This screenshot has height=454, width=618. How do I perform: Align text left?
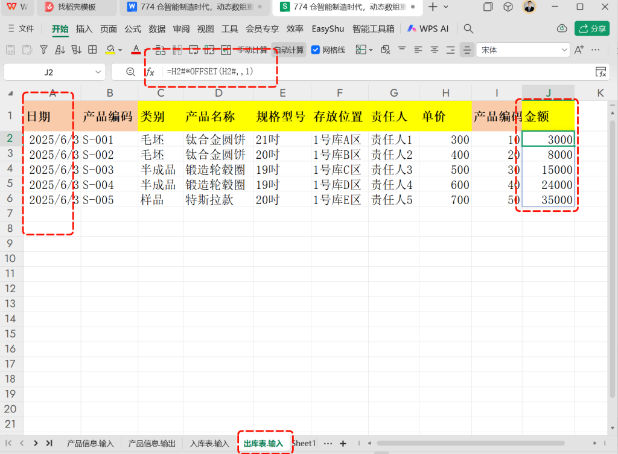click(418, 50)
